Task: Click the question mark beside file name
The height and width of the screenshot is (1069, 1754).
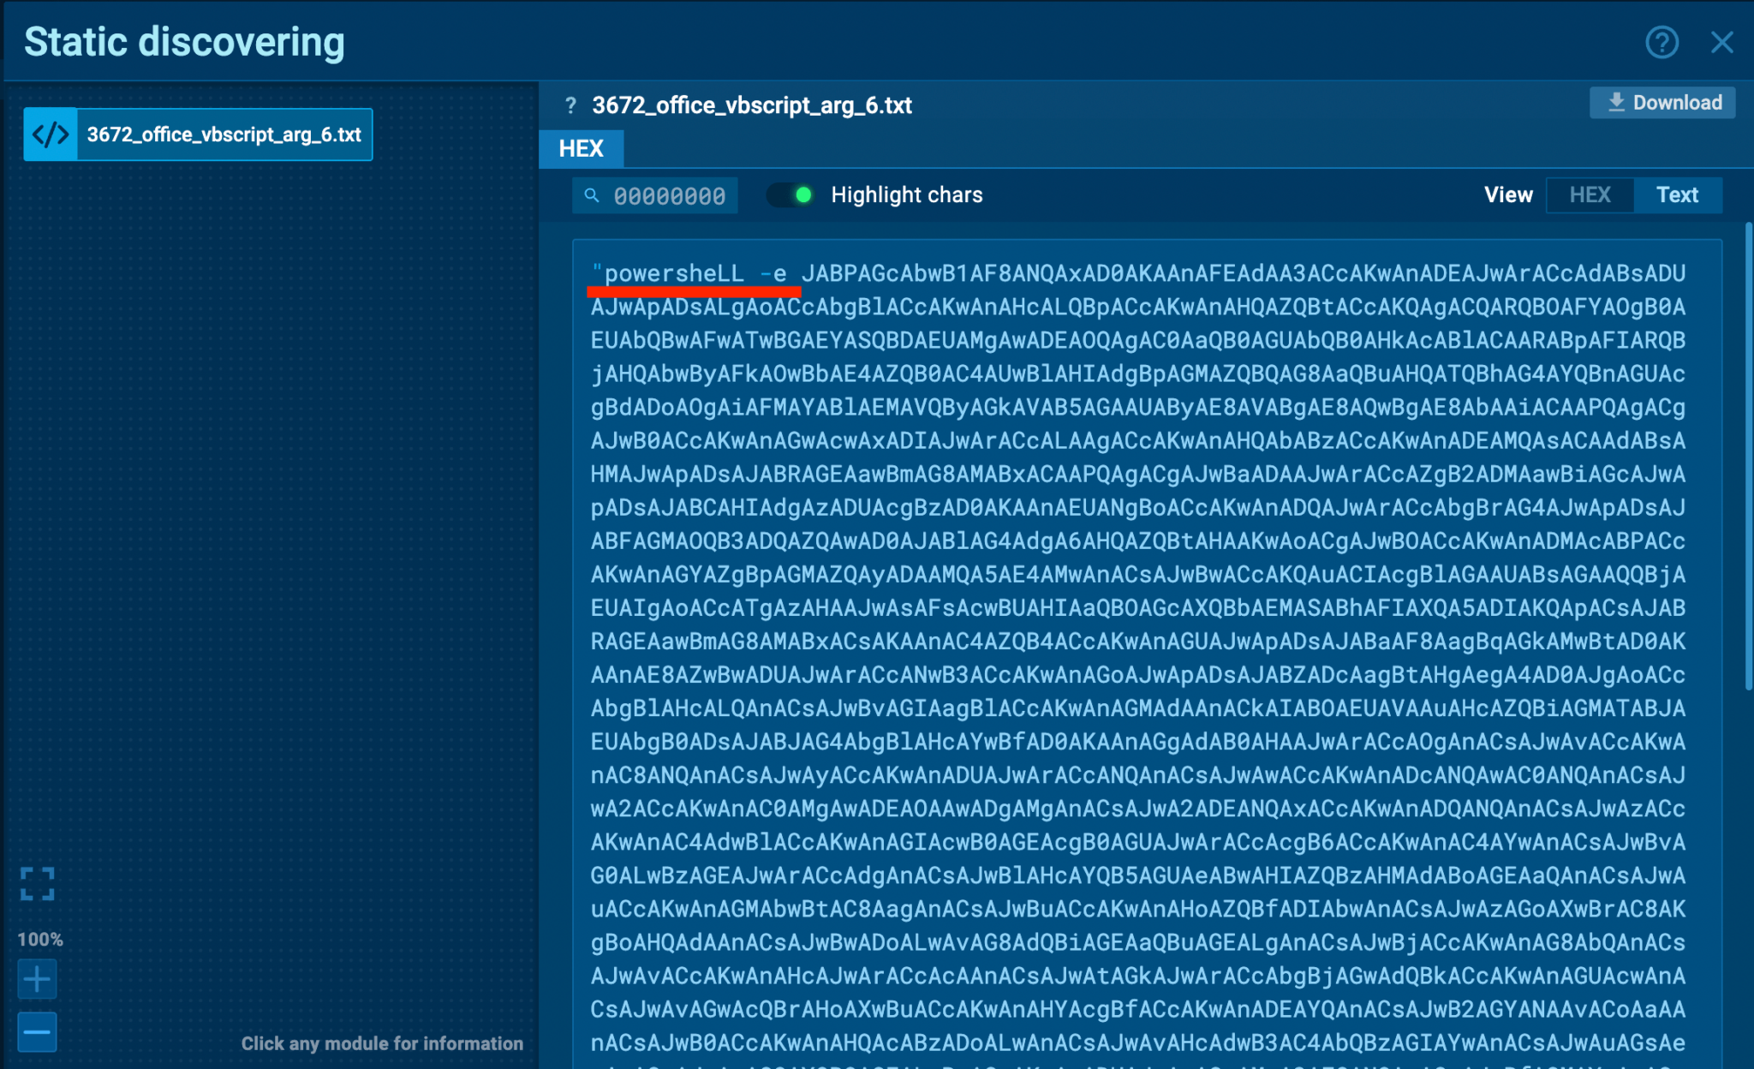Action: pyautogui.click(x=570, y=105)
